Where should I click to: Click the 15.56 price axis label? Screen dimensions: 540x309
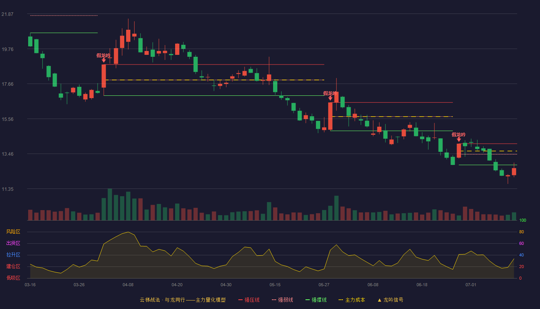coord(7,119)
